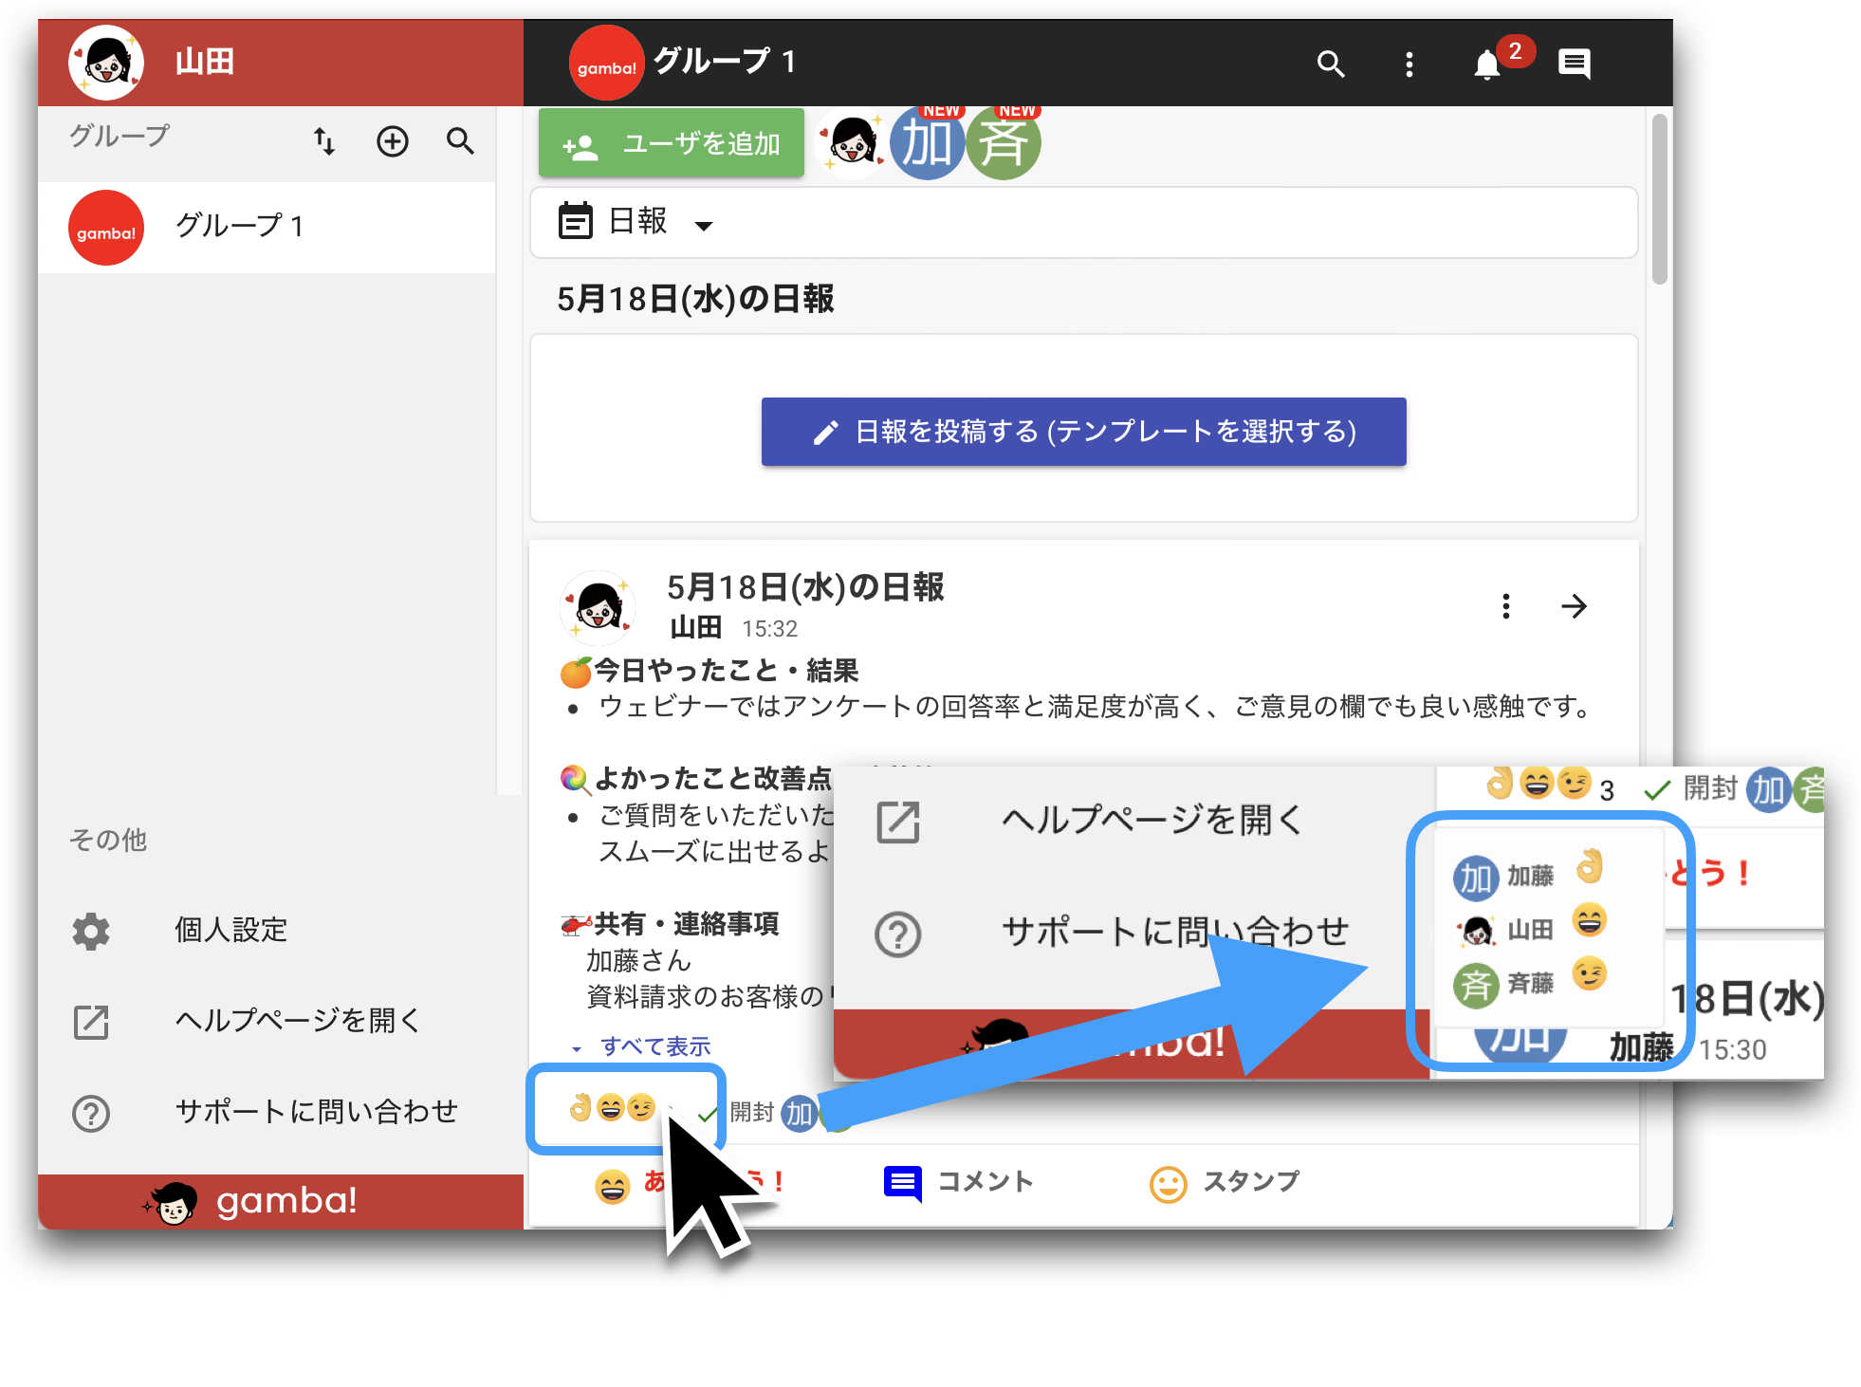Open the chat messages icon in header
Image resolution: width=1861 pixels, height=1387 pixels.
pyautogui.click(x=1575, y=64)
